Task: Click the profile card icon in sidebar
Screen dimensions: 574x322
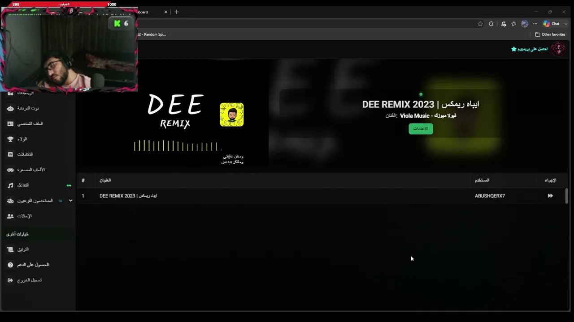Action: pyautogui.click(x=10, y=123)
